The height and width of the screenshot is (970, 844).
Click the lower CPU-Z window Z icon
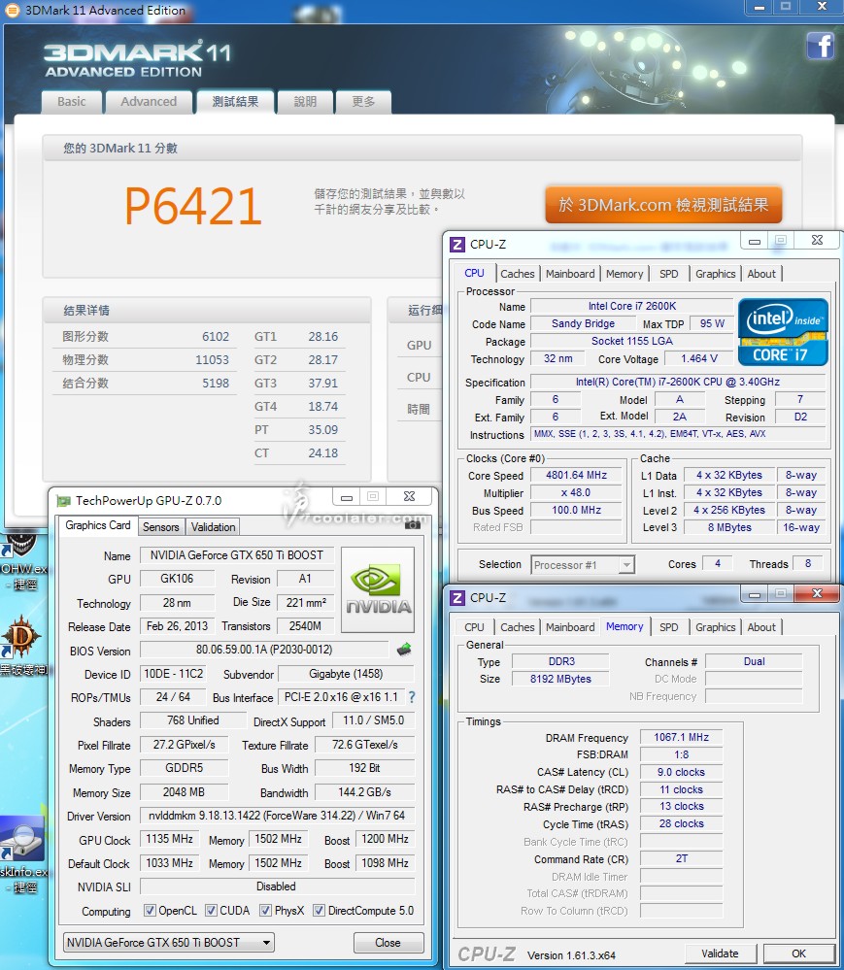[457, 597]
